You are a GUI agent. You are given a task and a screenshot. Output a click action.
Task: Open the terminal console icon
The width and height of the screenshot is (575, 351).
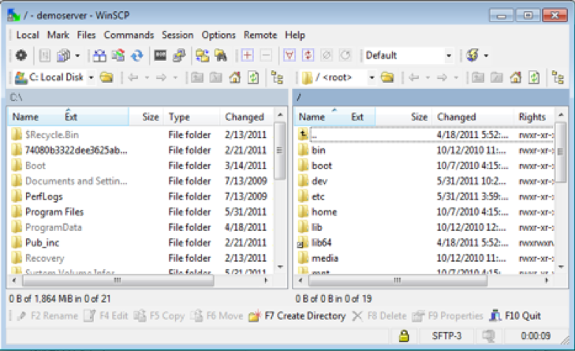[x=160, y=55]
